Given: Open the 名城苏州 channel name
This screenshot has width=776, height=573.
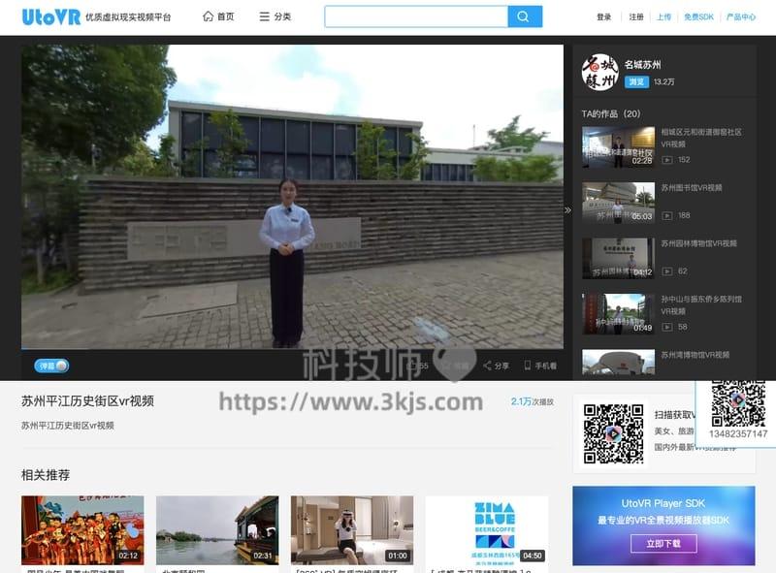Looking at the screenshot, I should 642,64.
